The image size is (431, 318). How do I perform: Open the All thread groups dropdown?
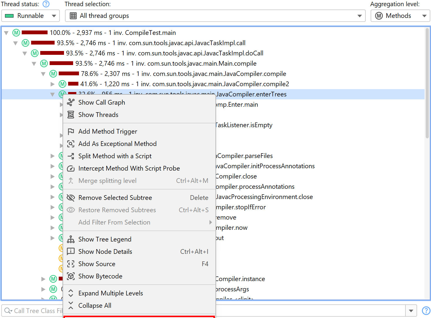coord(215,16)
